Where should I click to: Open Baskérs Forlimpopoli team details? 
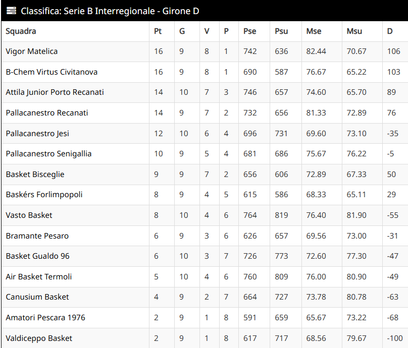coord(44,195)
